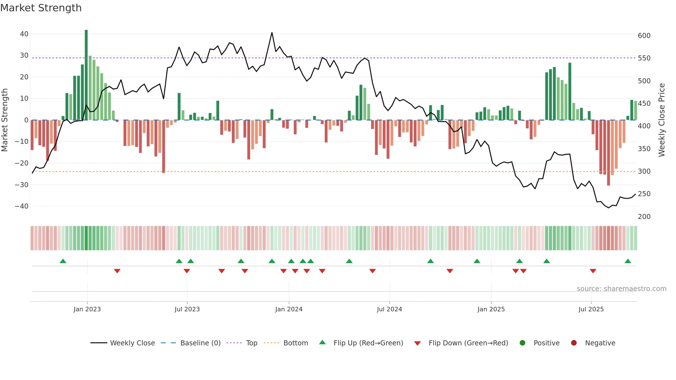Select the Flip Down (Green→Red) legend label
Screen dimensions: 676x380
click(468, 343)
